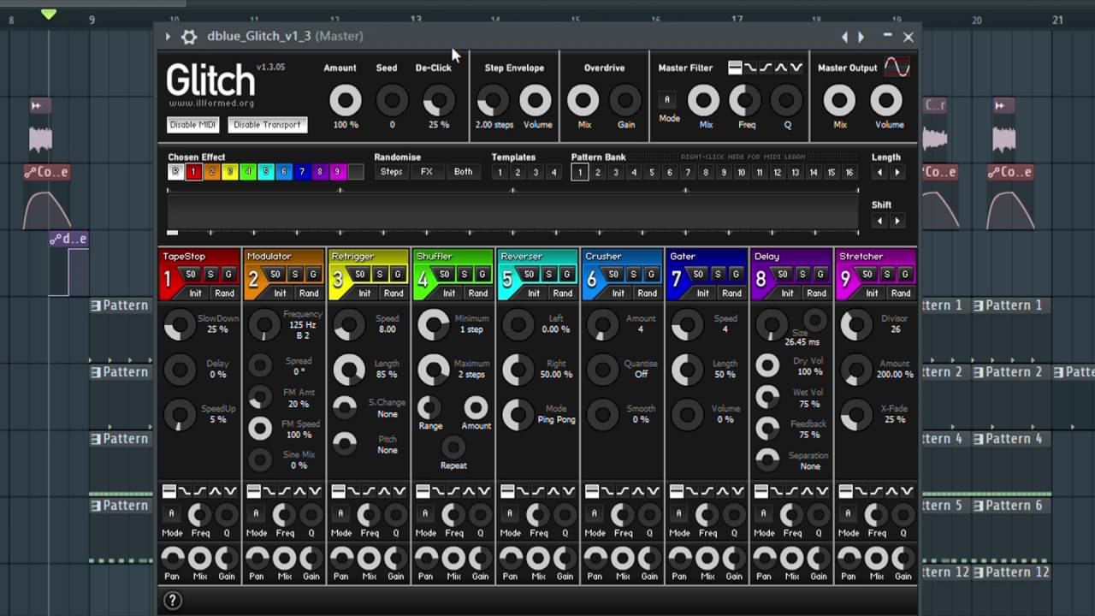This screenshot has width=1095, height=616.
Task: Increase pattern Length with right arrow
Action: coord(897,172)
